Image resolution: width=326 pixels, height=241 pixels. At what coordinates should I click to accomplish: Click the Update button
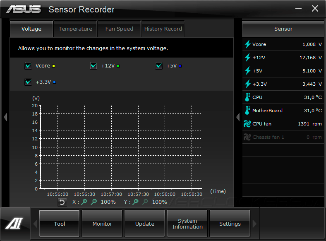(145, 224)
